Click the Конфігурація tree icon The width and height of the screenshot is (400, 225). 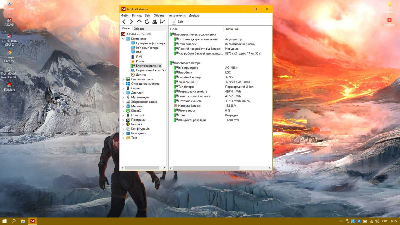click(x=128, y=129)
